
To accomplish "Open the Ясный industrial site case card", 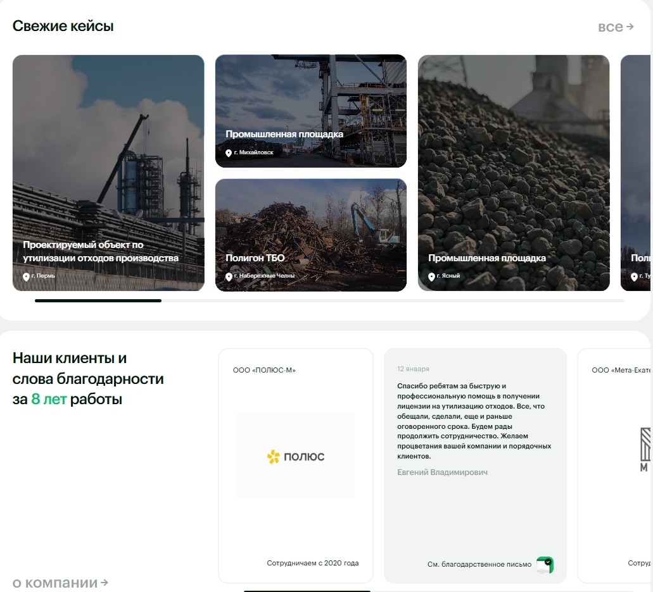I will pos(514,173).
